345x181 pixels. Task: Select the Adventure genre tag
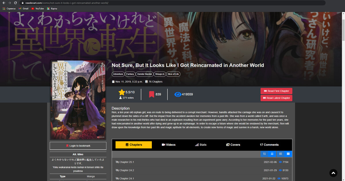118,74
